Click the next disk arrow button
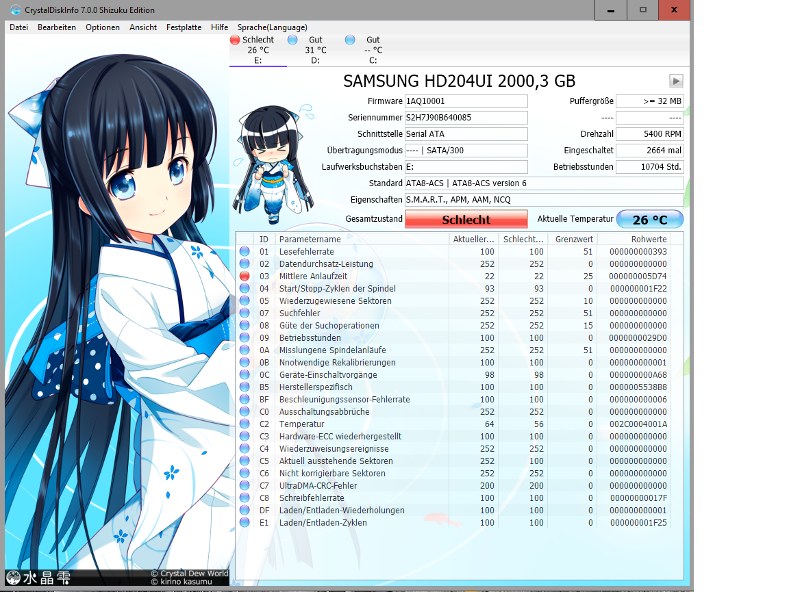 pyautogui.click(x=676, y=81)
